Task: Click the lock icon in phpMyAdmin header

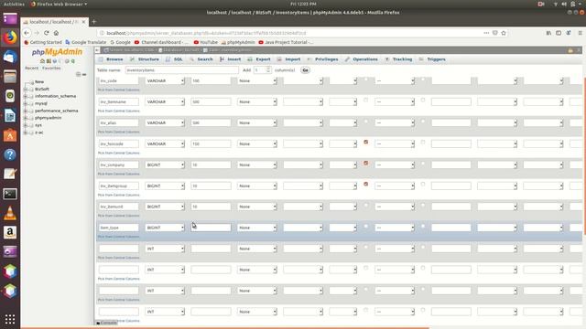Action: coord(570,50)
